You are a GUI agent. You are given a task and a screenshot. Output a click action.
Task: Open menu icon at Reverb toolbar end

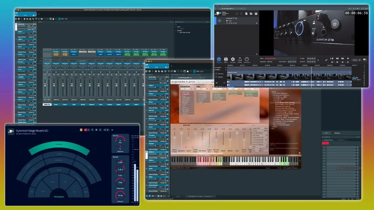tap(112, 130)
